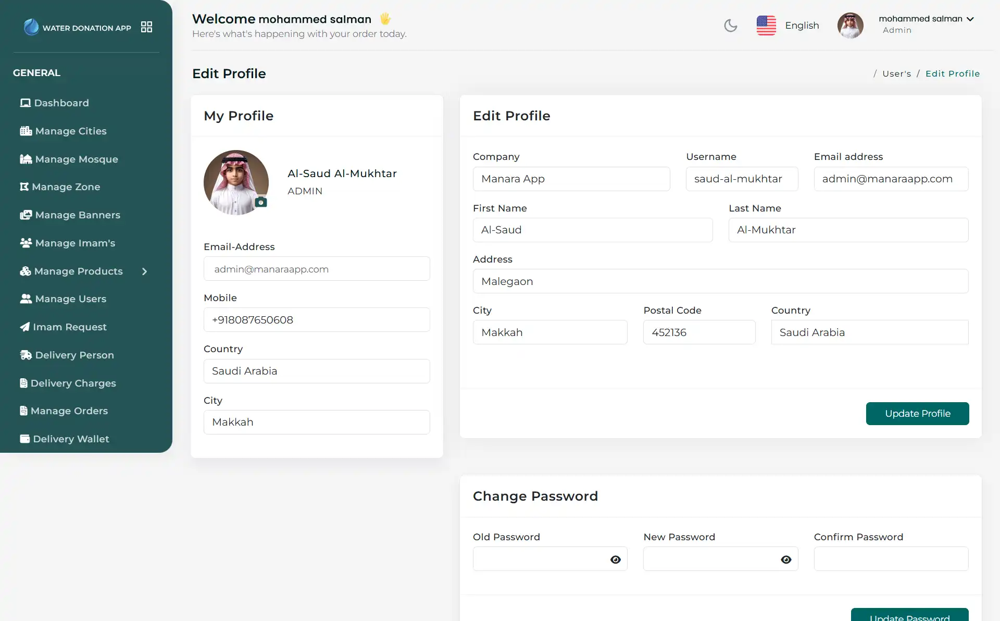Viewport: 1000px width, 621px height.
Task: Open the grid layout toggle beside app name
Action: click(x=146, y=27)
